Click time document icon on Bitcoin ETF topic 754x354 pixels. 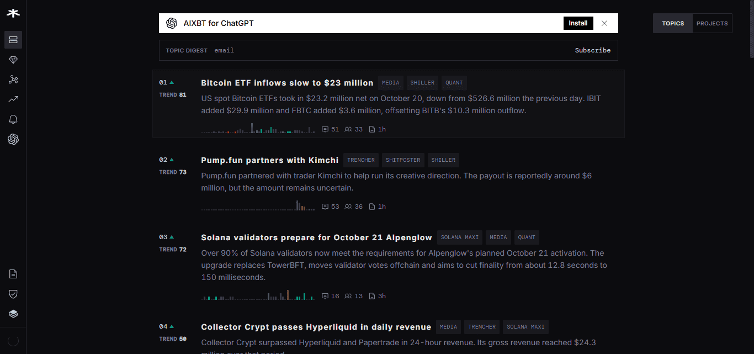[x=372, y=129]
